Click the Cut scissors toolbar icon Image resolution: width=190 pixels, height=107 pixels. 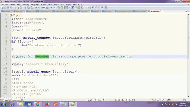click(25, 7)
